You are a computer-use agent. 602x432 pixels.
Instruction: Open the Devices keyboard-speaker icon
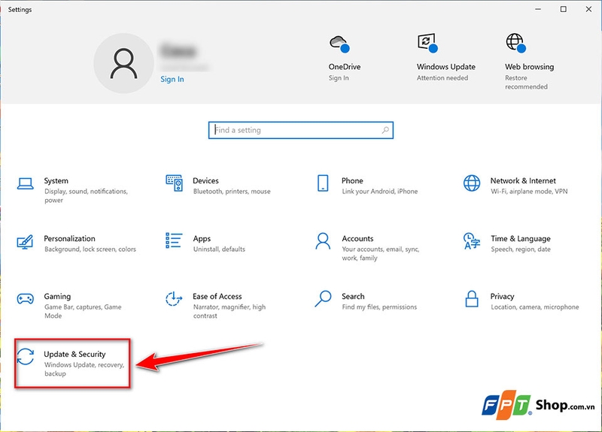tap(174, 183)
